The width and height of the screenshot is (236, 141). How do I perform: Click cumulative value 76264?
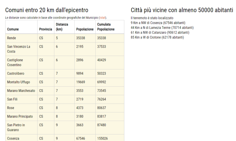click(101, 99)
